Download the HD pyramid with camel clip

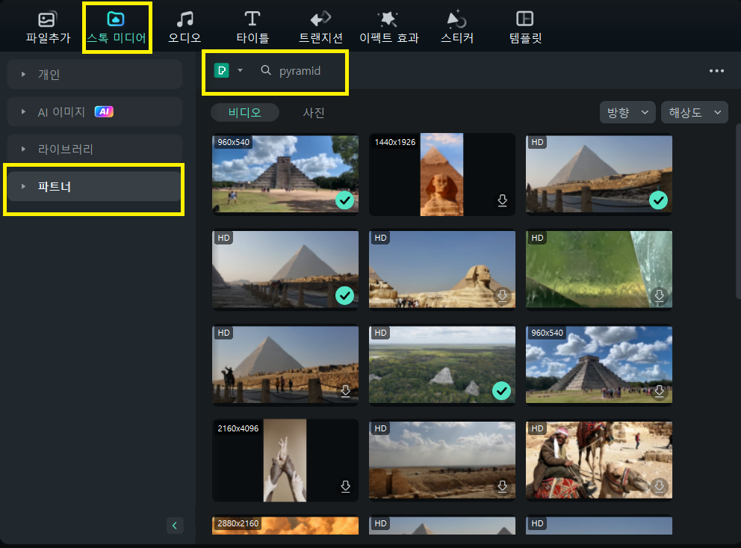[x=345, y=391]
